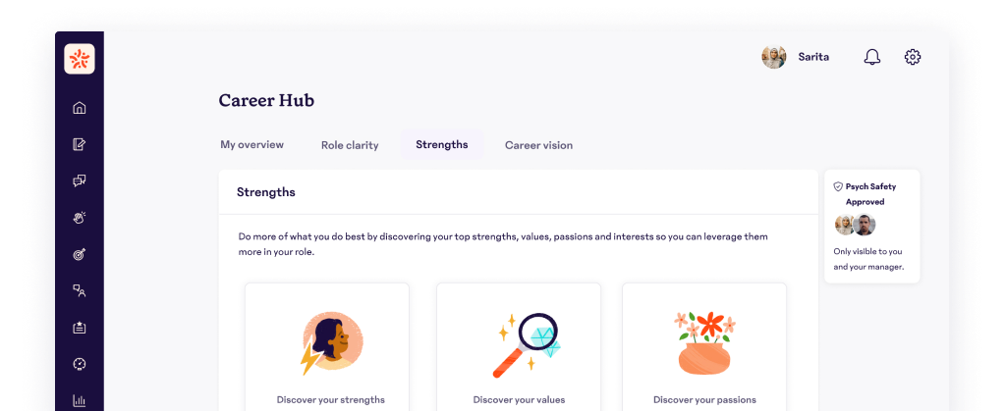The width and height of the screenshot is (1006, 411).
Task: Click Sarita's profile avatar
Action: pyautogui.click(x=774, y=57)
